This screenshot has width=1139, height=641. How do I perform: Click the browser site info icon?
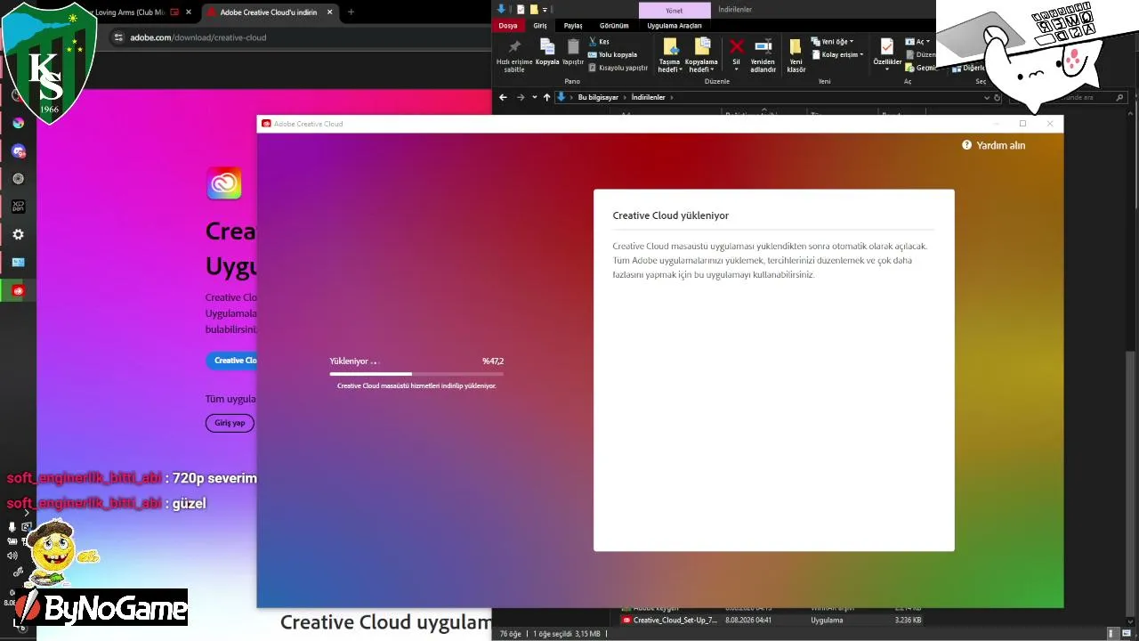tap(117, 37)
